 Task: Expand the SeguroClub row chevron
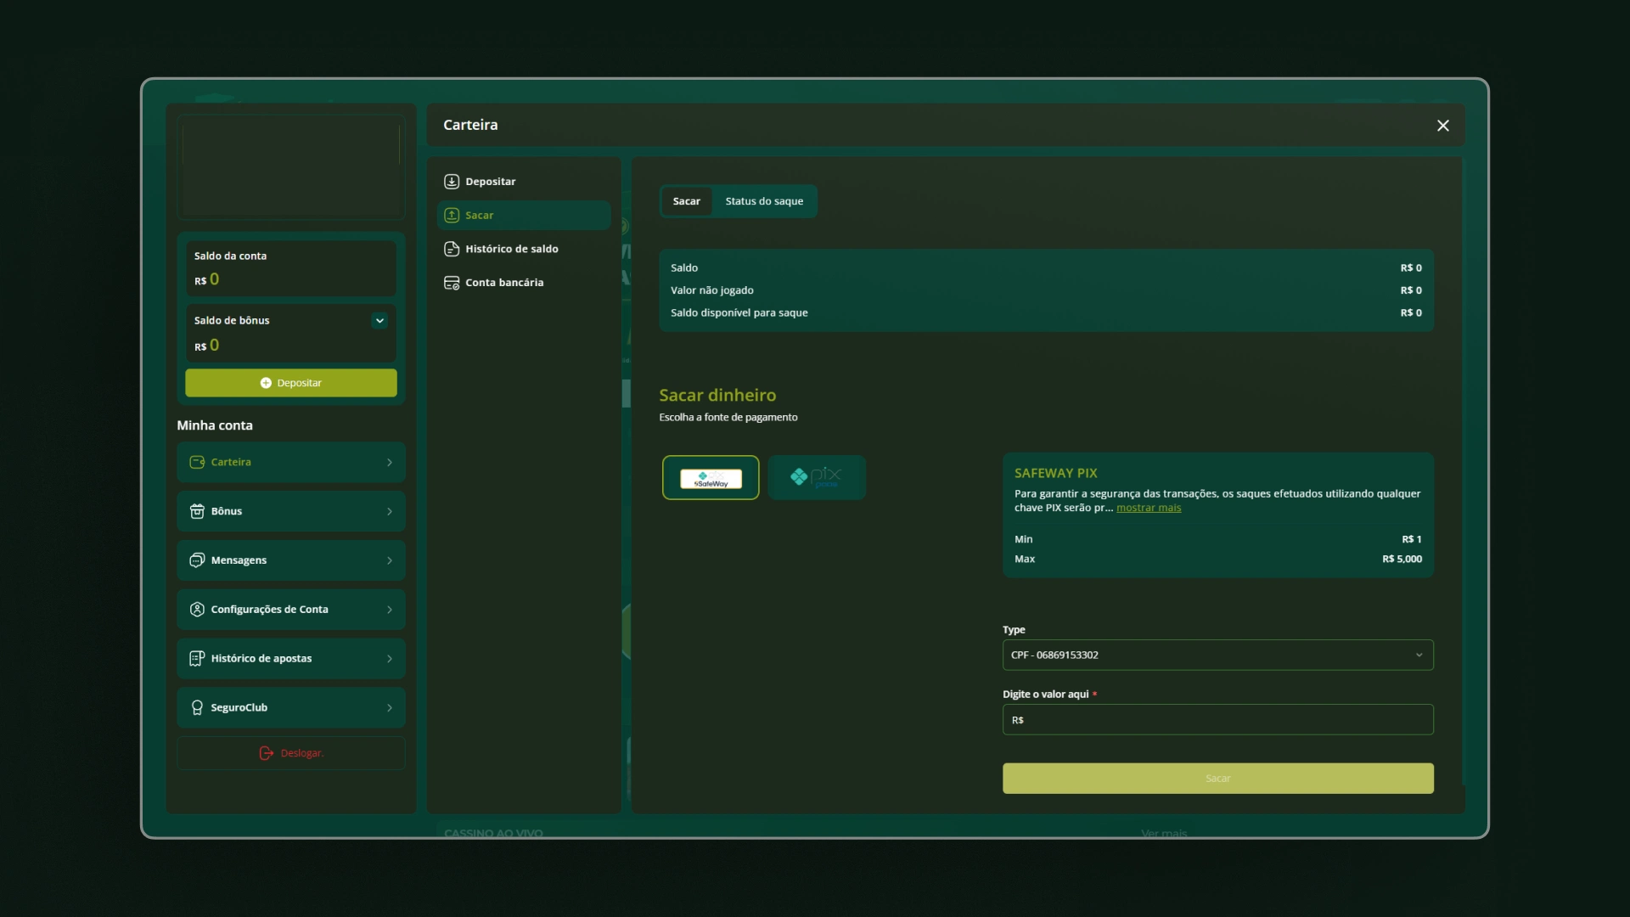390,707
